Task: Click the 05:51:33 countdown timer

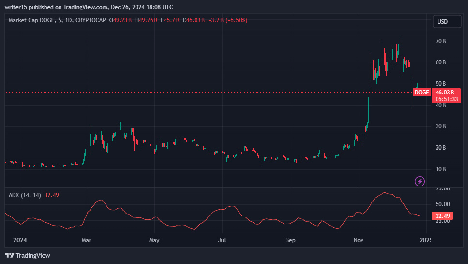Action: click(x=447, y=99)
